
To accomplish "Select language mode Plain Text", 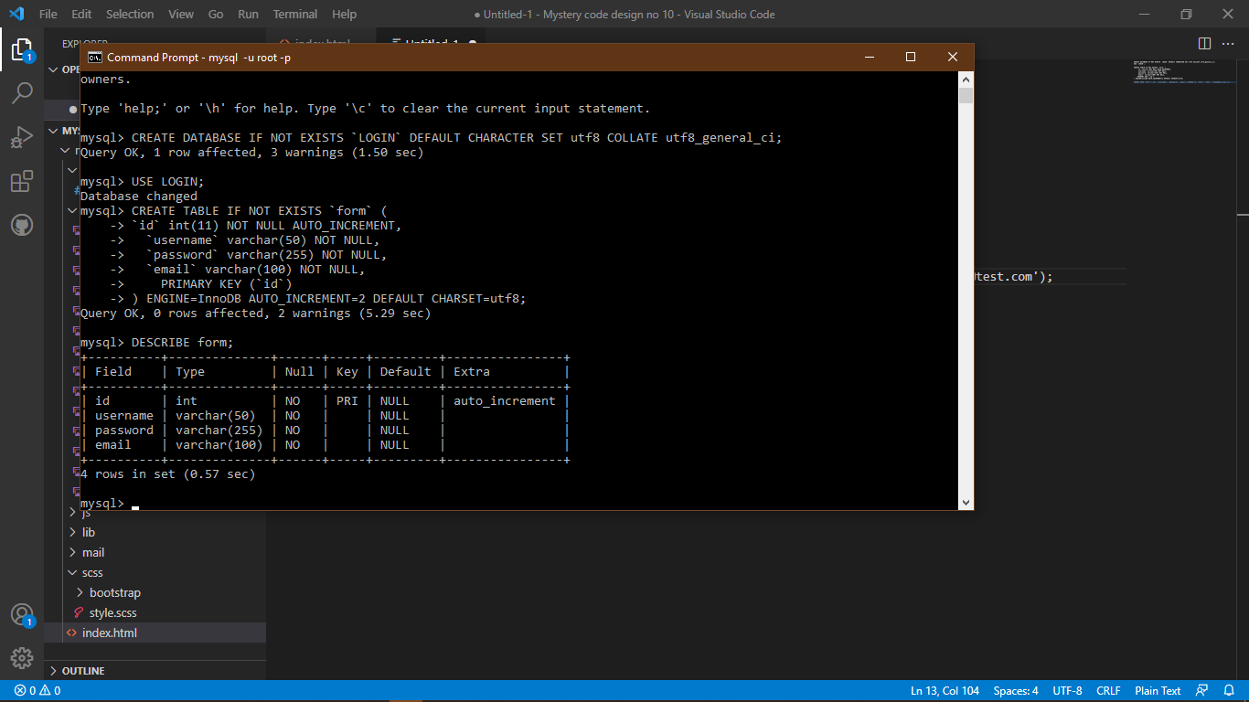I will point(1158,691).
